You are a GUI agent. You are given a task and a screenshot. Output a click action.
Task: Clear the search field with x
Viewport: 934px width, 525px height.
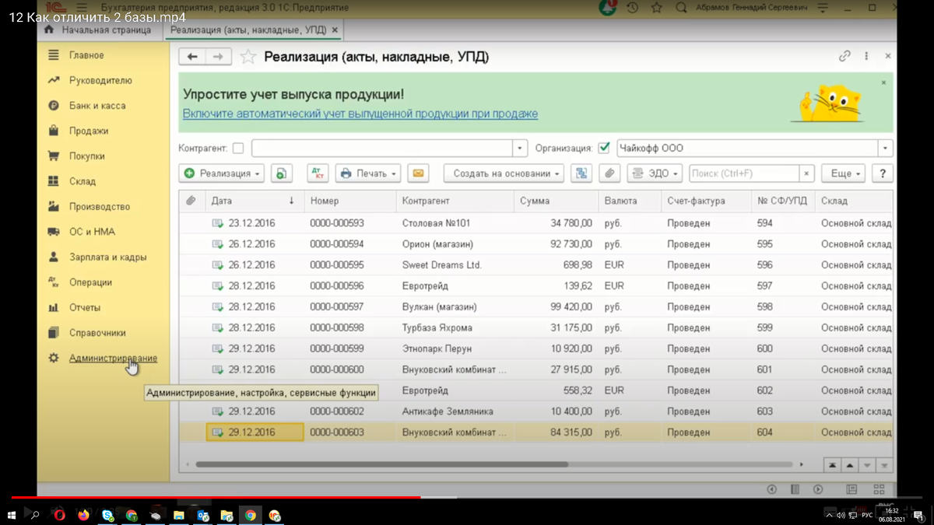(x=807, y=173)
